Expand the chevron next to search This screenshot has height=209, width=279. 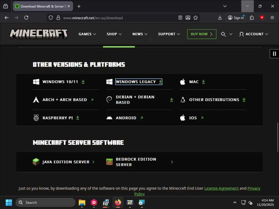[231, 34]
